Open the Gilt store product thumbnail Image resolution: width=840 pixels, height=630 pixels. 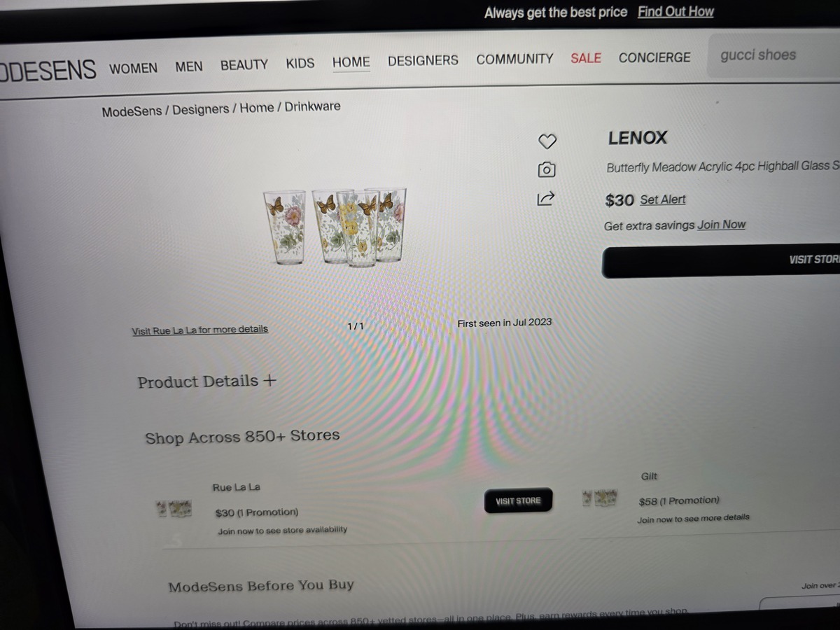point(599,498)
